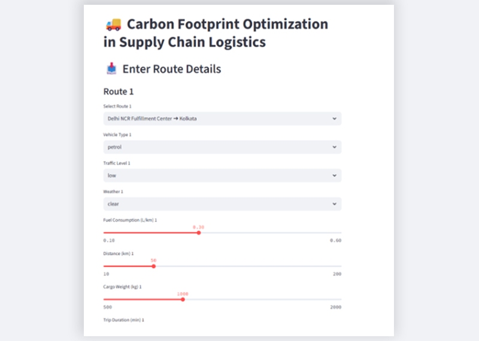Set Fuel Consumption slider to its 0.60 maximum end

point(341,233)
